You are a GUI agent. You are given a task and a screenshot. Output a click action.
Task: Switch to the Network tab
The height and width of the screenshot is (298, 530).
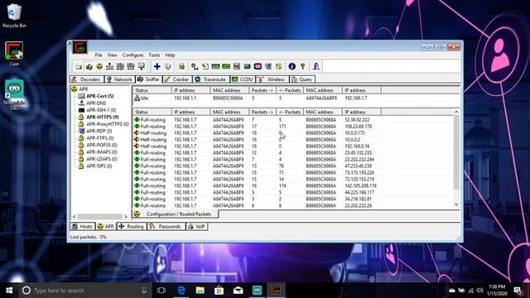tap(119, 79)
